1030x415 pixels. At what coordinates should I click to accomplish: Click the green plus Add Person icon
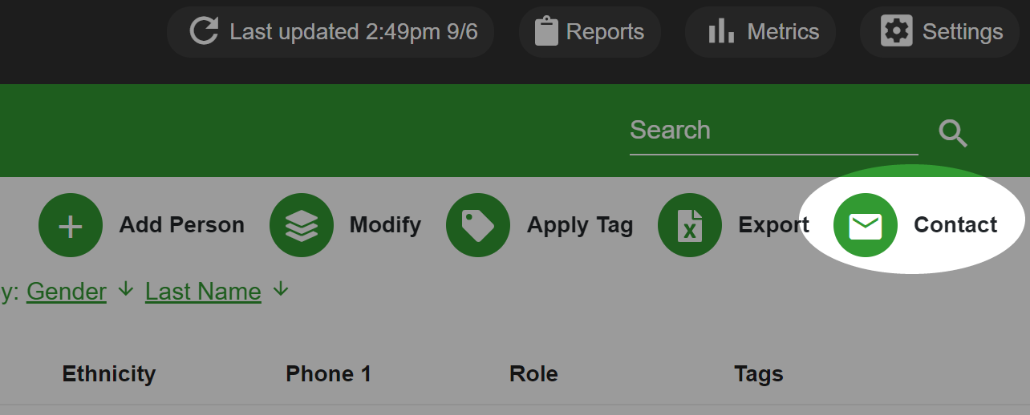71,226
